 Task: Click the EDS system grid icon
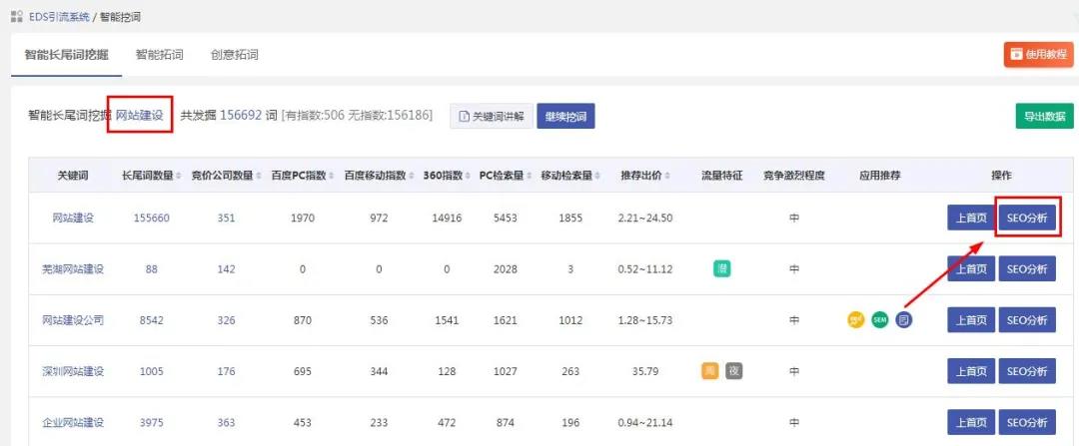(16, 17)
